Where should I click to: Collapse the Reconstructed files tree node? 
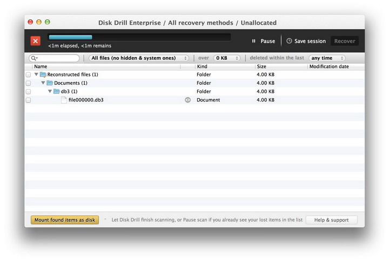pos(37,75)
